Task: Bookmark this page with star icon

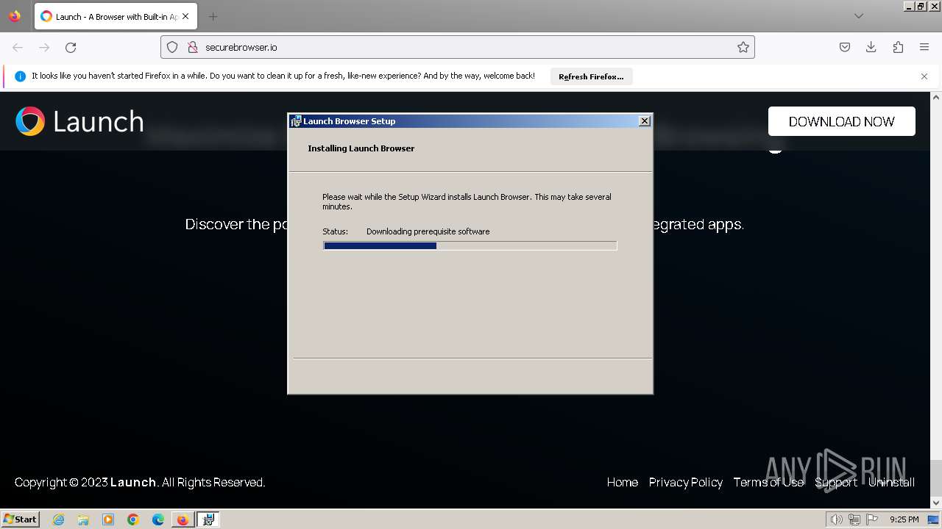Action: click(x=743, y=47)
